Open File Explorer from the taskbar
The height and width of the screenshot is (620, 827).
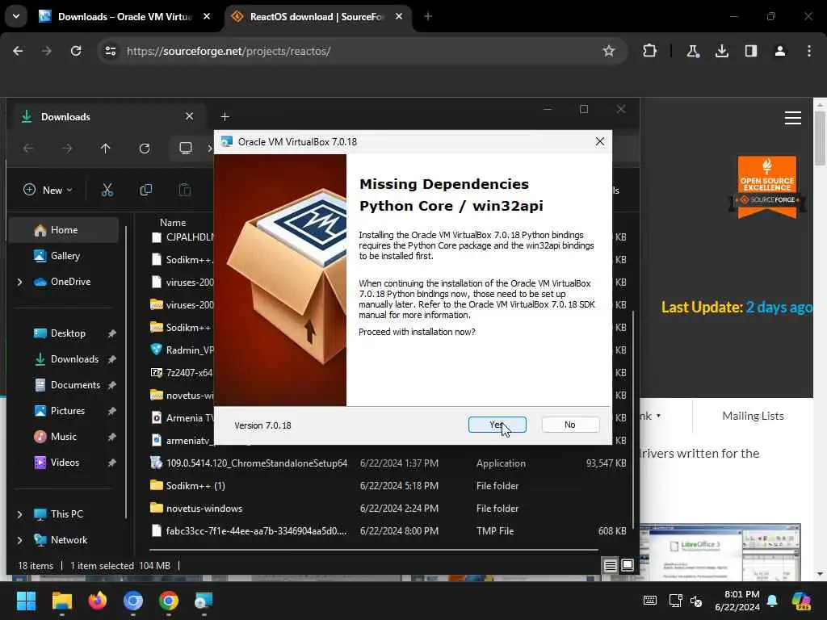[x=61, y=601]
